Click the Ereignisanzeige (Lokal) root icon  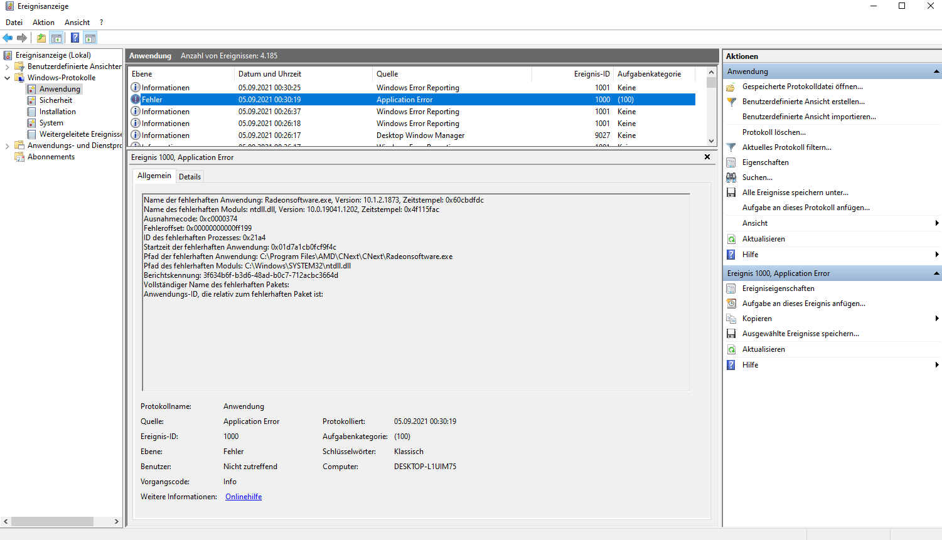(8, 55)
